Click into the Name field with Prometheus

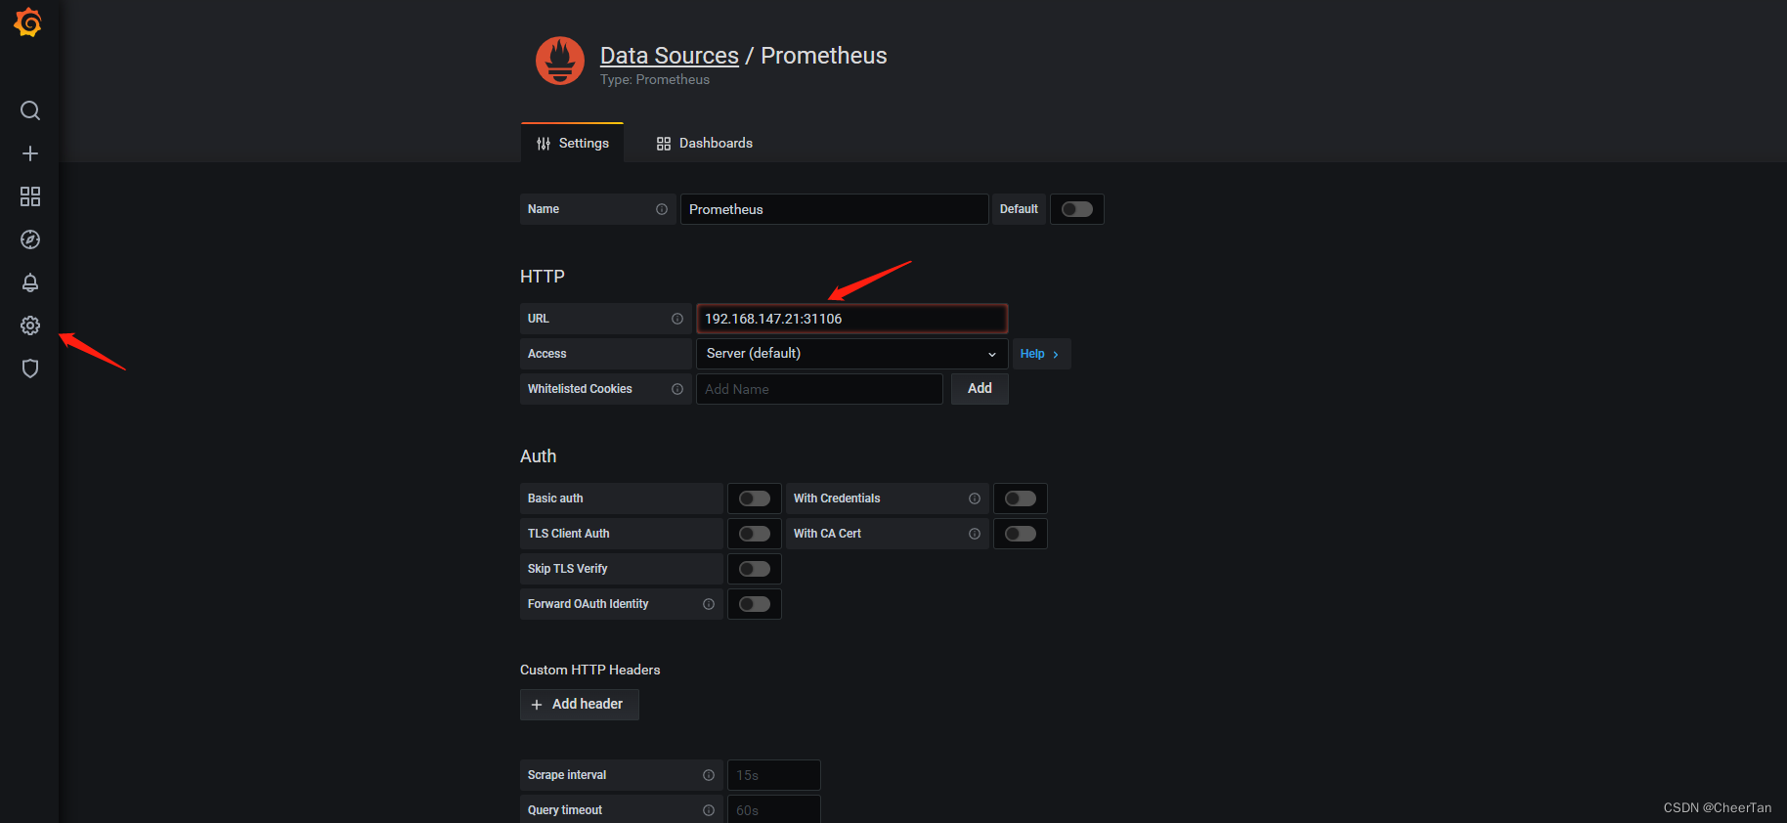point(834,209)
